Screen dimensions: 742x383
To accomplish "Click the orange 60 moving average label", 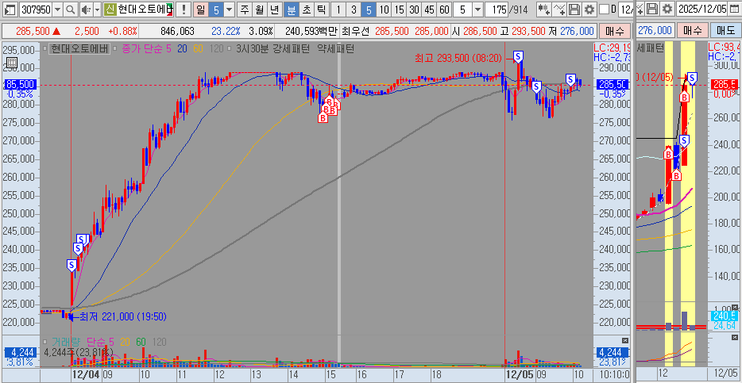I will 199,48.
